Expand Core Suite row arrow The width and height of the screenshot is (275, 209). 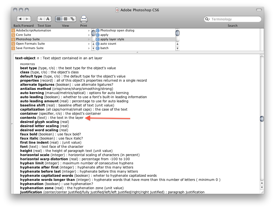(x=89, y=35)
